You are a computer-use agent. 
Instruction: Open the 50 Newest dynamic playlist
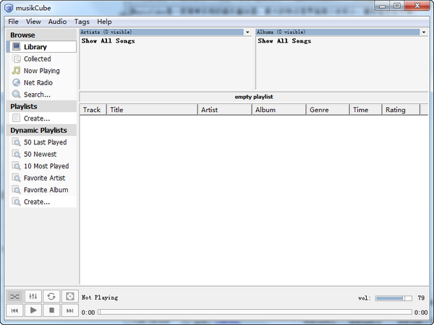click(x=43, y=154)
